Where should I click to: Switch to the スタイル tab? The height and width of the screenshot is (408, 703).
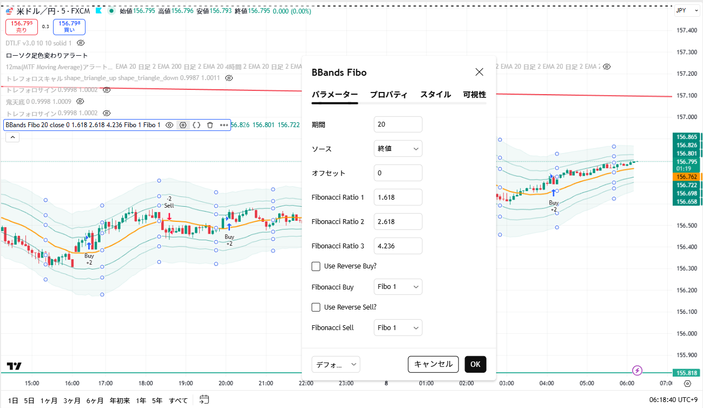pyautogui.click(x=435, y=95)
